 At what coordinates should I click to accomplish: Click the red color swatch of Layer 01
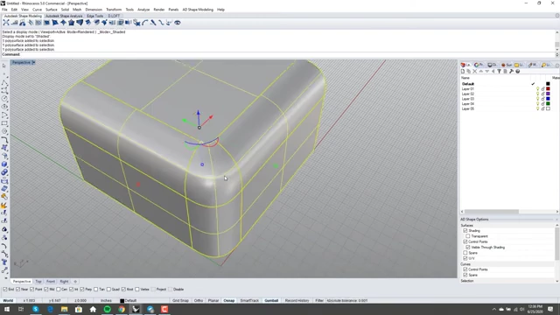(x=548, y=88)
